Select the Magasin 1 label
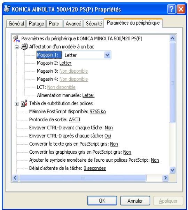 point(49,55)
